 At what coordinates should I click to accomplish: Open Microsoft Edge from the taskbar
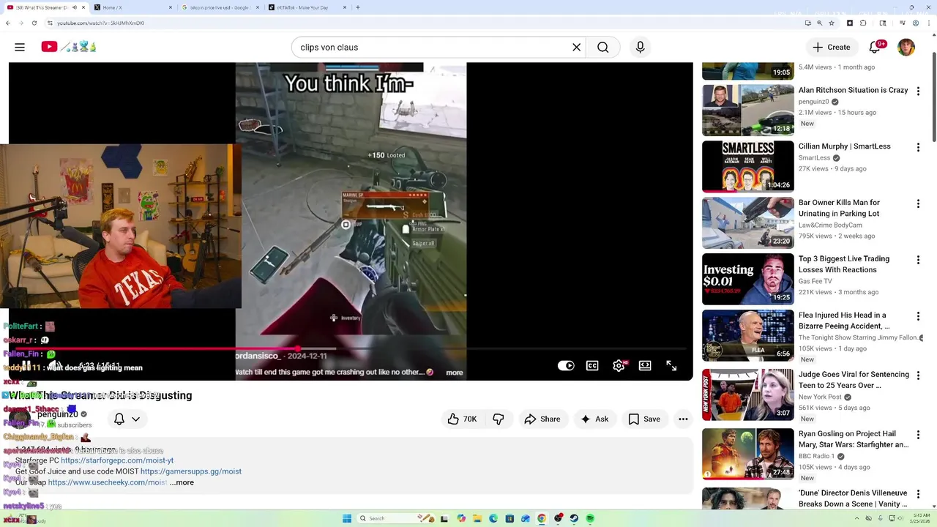[493, 518]
